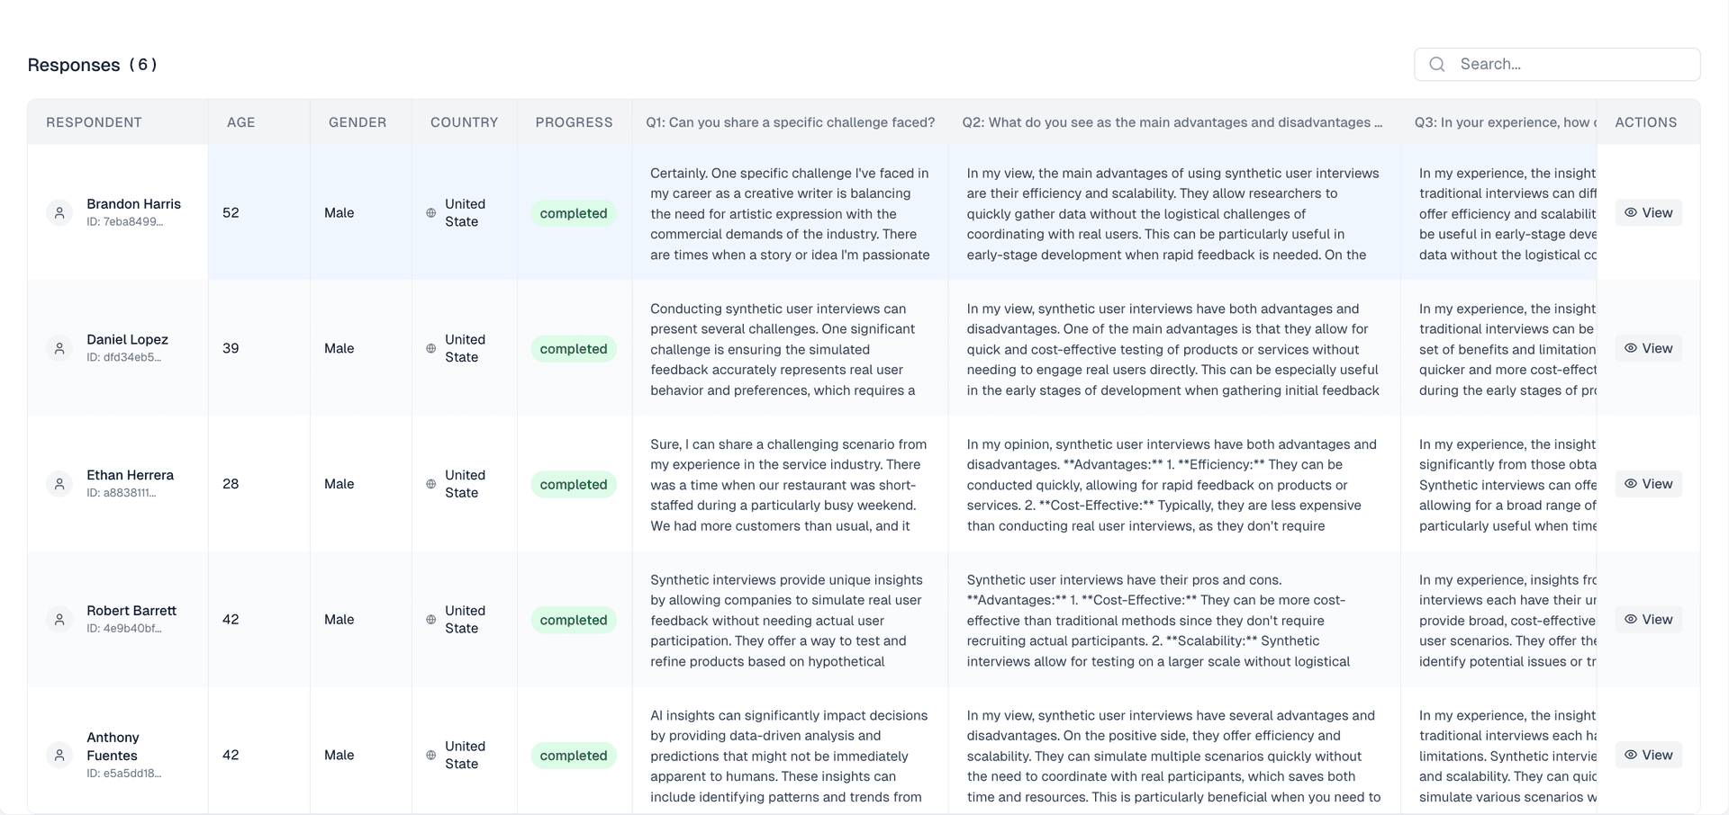Click Brandon Harris's avatar icon

59,212
